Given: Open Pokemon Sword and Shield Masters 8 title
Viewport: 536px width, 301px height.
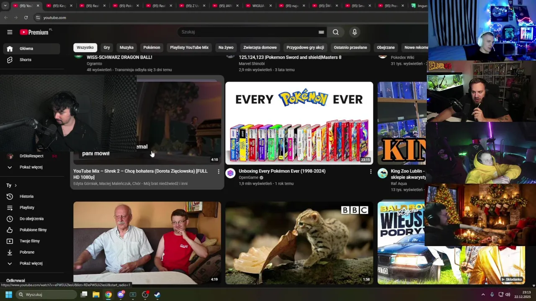Looking at the screenshot, I should pyautogui.click(x=290, y=57).
